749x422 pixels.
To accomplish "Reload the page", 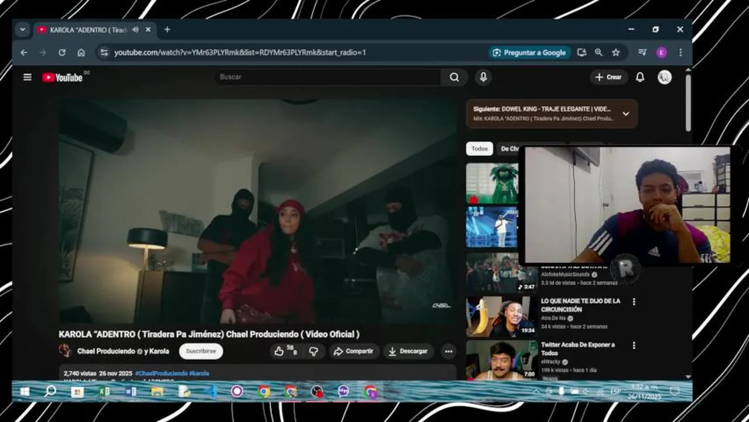I will (x=62, y=52).
